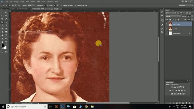Filter layers by type layers
The width and height of the screenshot is (194, 109).
point(184,13)
